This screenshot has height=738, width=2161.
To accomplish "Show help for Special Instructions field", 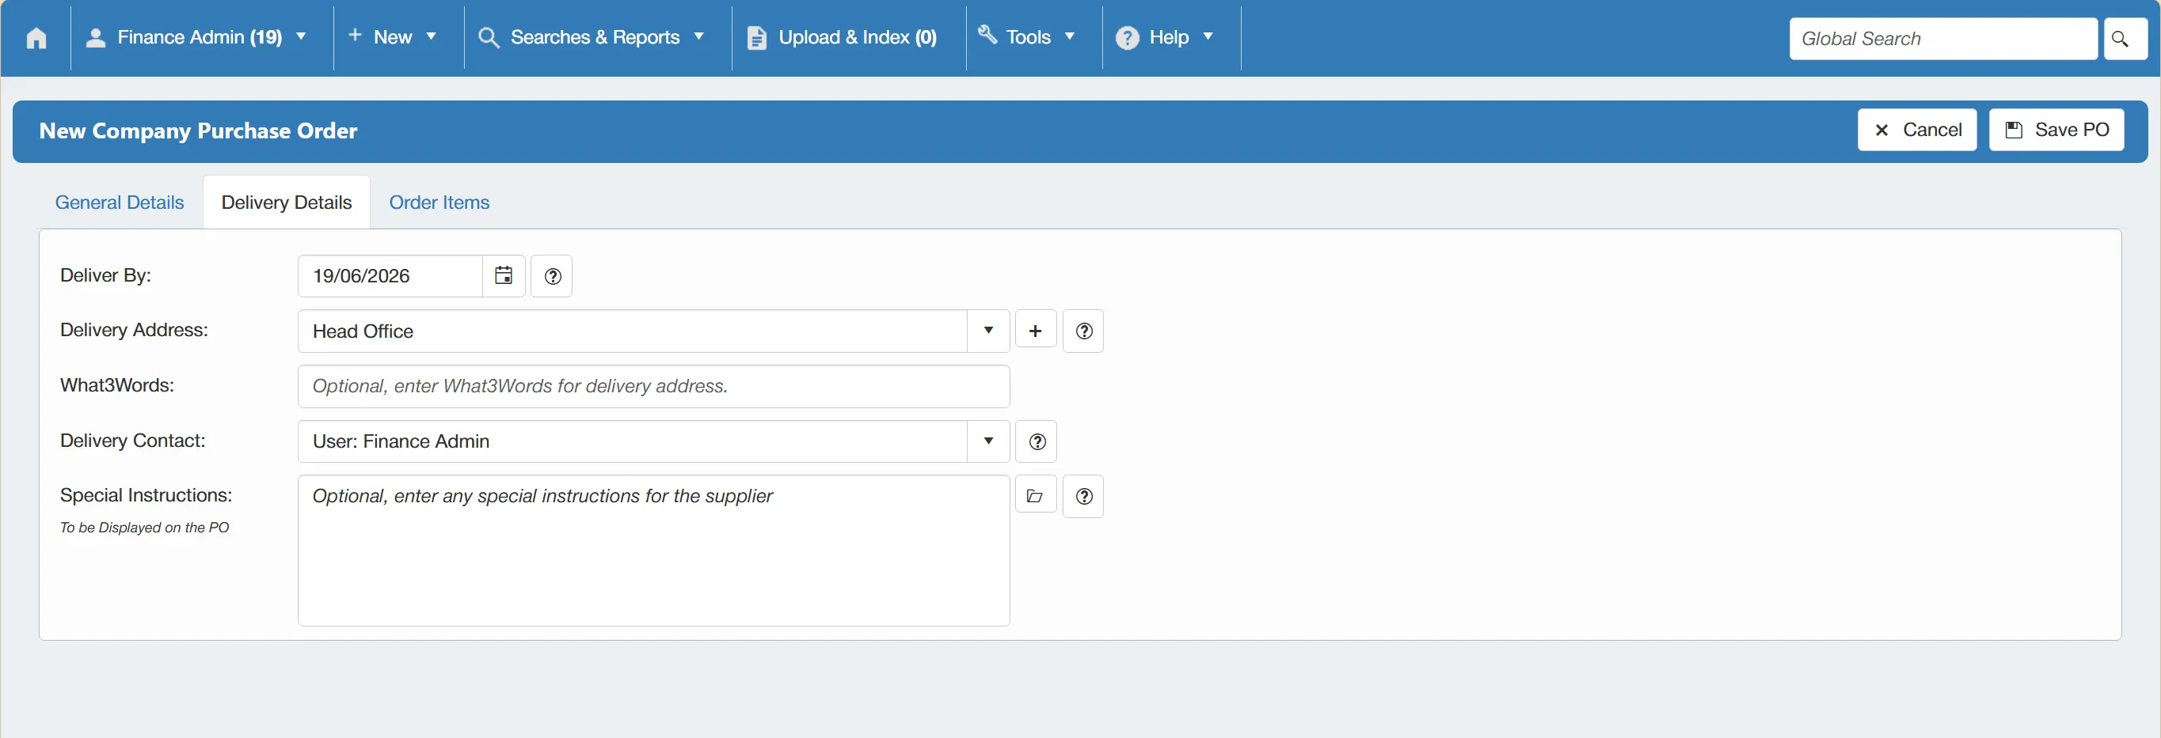I will (x=1083, y=496).
